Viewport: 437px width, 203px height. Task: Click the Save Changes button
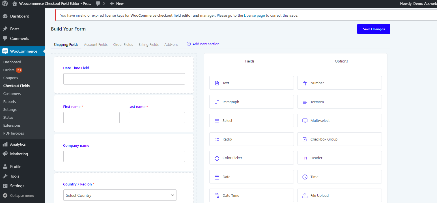click(374, 29)
